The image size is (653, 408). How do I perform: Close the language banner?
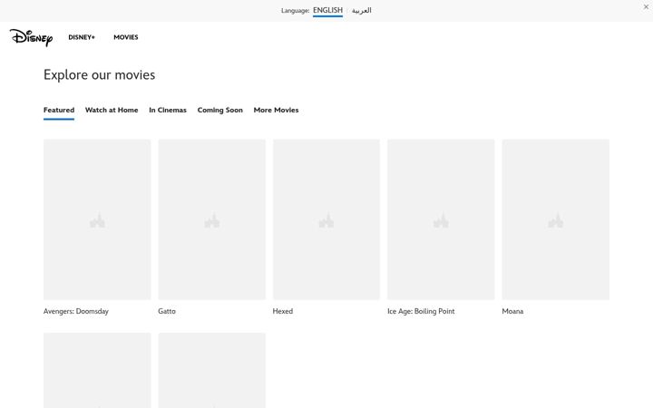(646, 6)
